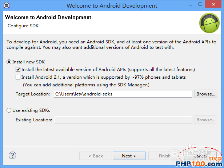Viewport: 224px width, 168px height.
Task: Click the help question mark icon
Action: coord(12,155)
